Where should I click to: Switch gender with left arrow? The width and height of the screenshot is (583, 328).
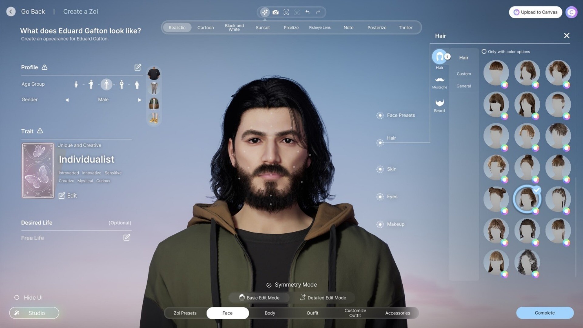click(x=67, y=100)
